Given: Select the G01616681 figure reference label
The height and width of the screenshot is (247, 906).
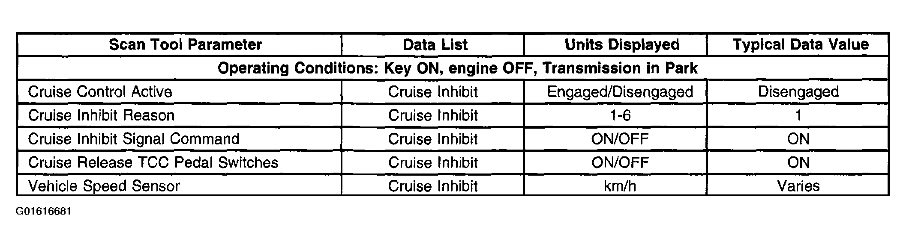Looking at the screenshot, I should coord(43,212).
